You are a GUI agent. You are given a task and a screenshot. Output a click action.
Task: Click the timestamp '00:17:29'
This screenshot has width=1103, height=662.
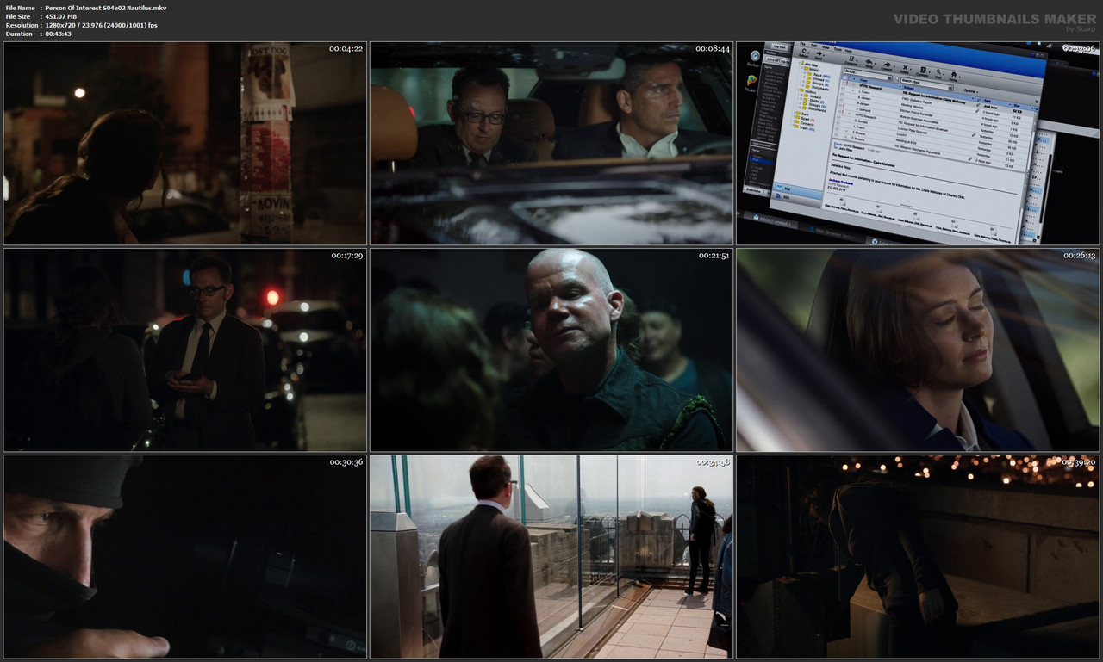click(x=346, y=256)
